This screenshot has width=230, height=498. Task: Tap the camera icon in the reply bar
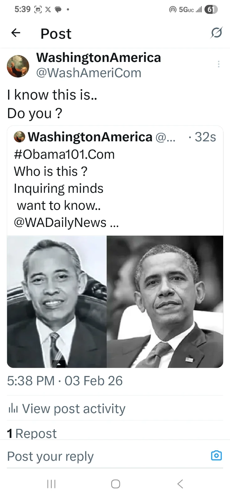(x=217, y=455)
